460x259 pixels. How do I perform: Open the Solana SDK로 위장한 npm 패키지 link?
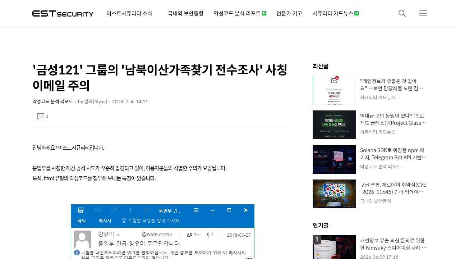click(393, 154)
